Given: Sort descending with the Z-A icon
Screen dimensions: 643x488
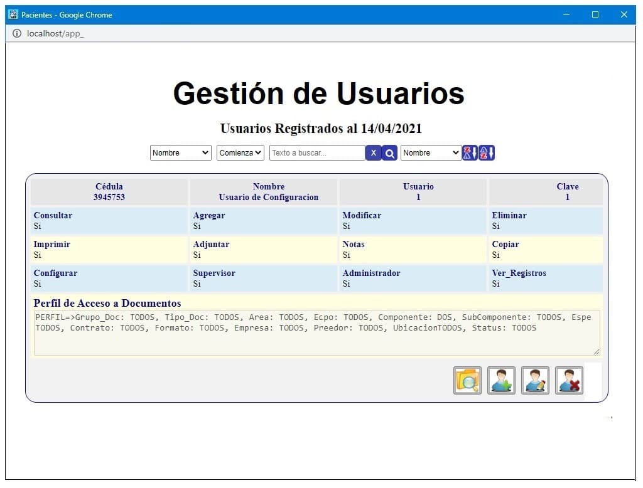Looking at the screenshot, I should [470, 153].
